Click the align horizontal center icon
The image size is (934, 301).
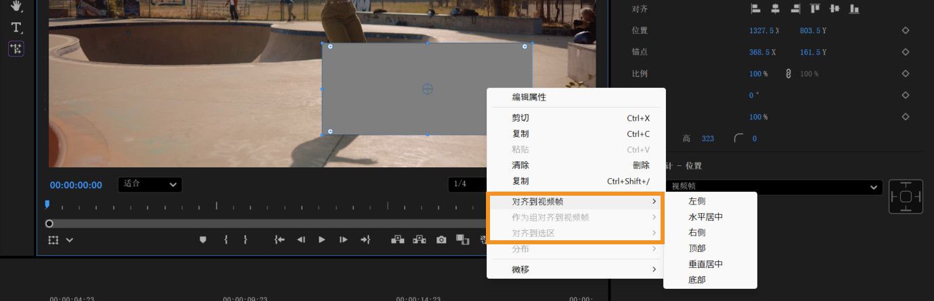(775, 9)
